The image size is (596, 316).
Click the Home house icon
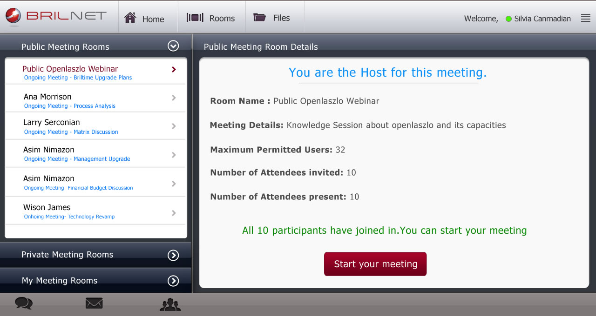click(x=130, y=18)
